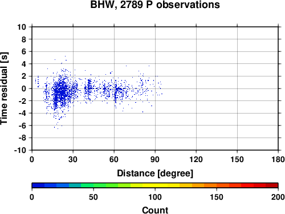Screen dimensions: 285x214
Task: Click the y-axis tick label "-2"
Action: [22, 101]
